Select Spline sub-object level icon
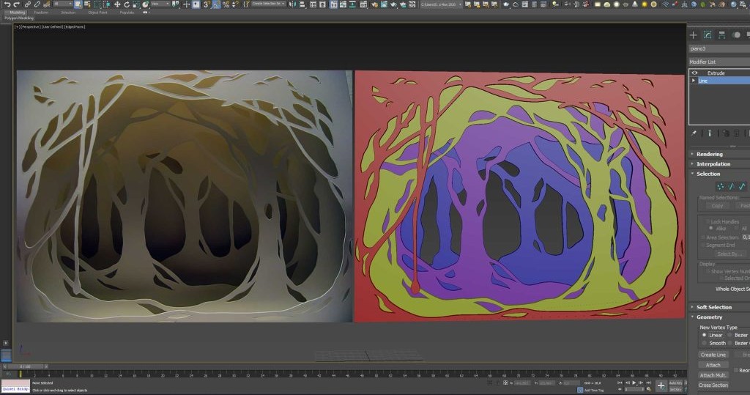The image size is (750, 395). click(742, 186)
